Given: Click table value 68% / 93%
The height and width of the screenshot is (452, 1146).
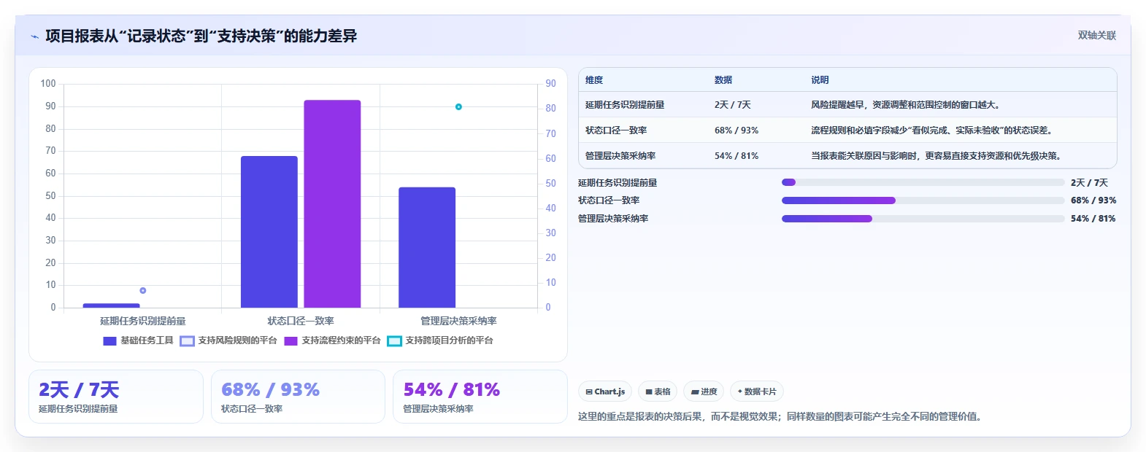Looking at the screenshot, I should 737,130.
